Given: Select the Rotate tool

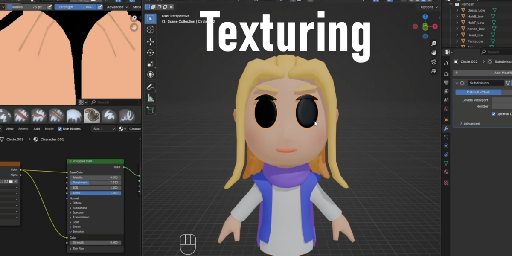Looking at the screenshot, I should 150,53.
